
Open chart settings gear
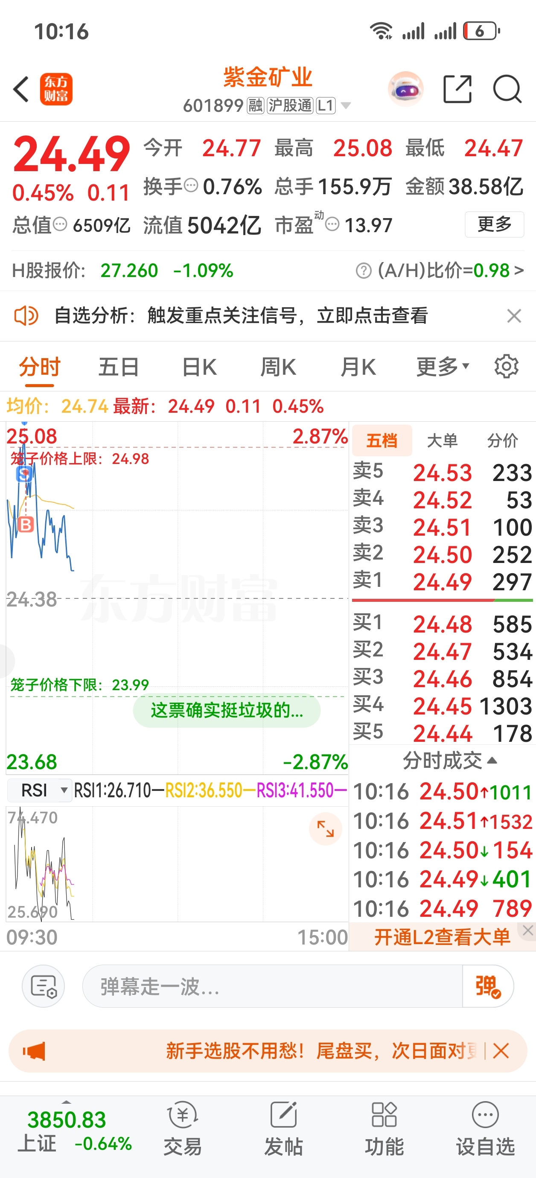tap(506, 366)
